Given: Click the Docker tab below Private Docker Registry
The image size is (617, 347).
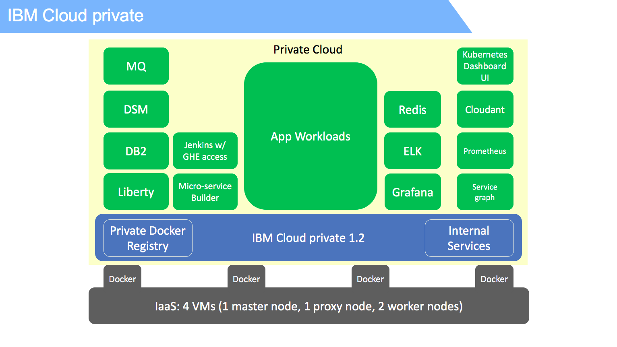Looking at the screenshot, I should click(122, 277).
